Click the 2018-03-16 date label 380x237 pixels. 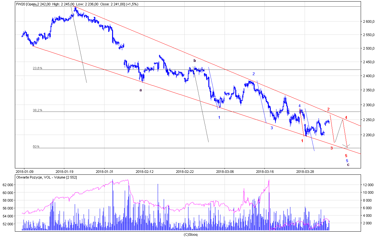click(264, 171)
